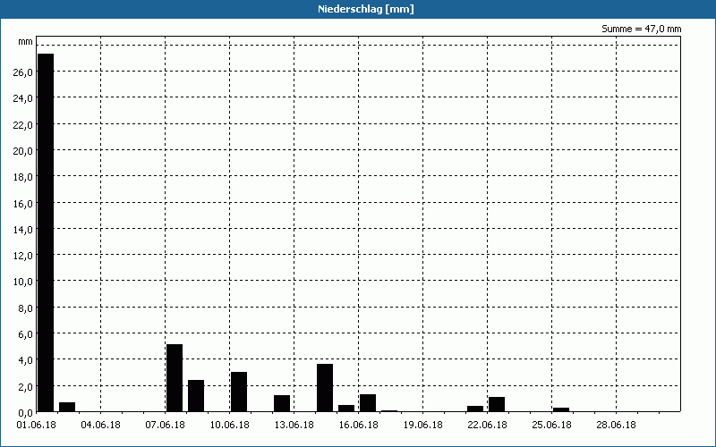Click the y-axis label 12,0
The height and width of the screenshot is (447, 716).
[x=23, y=256]
